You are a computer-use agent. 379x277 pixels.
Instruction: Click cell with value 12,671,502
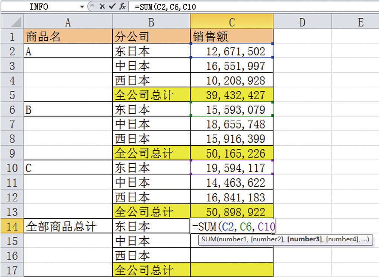(x=231, y=51)
